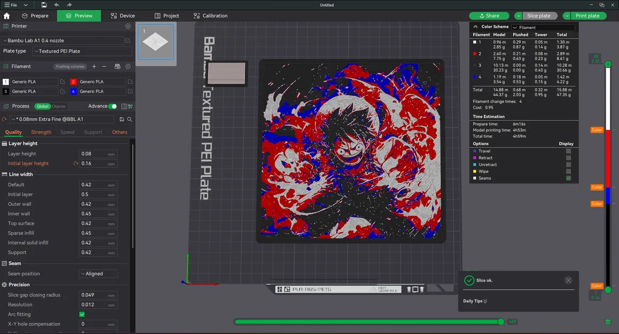Open the File menu
619x334 pixels.
11,5
